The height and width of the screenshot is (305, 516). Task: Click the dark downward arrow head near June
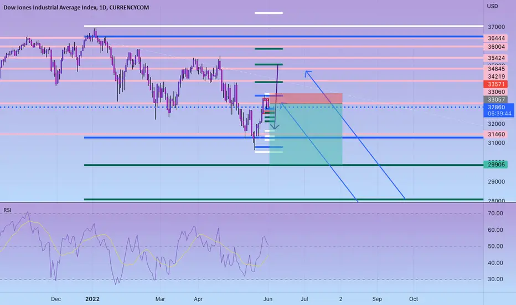(x=275, y=126)
